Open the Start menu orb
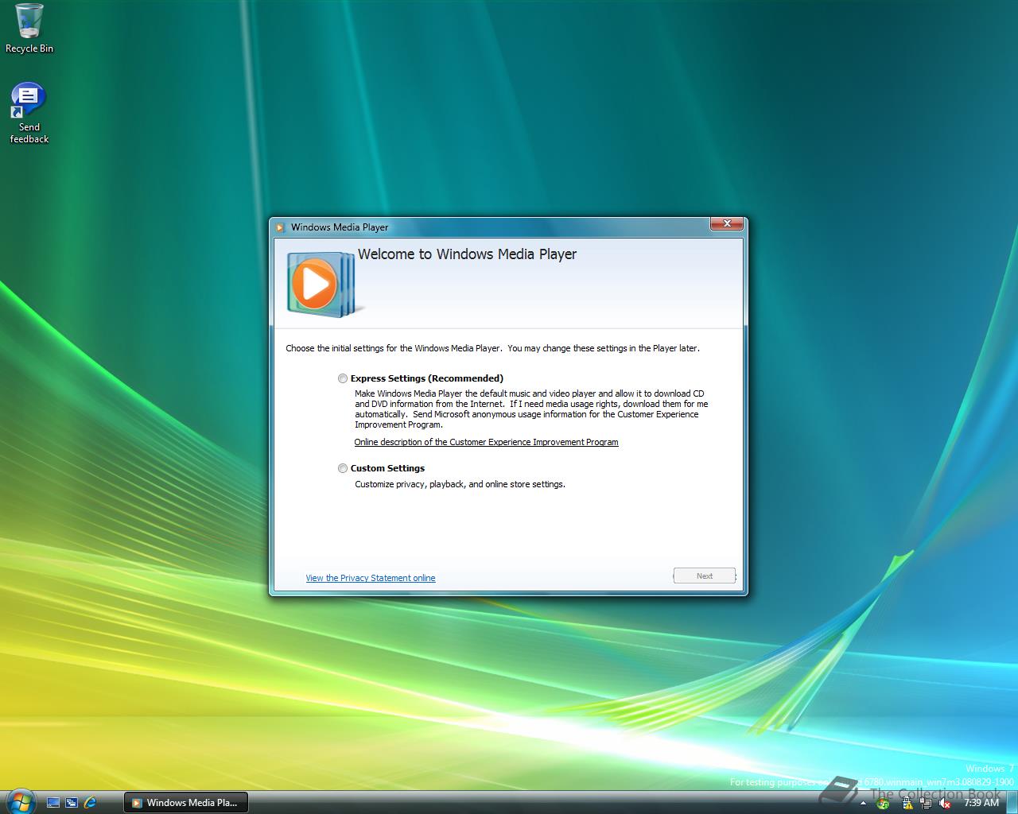Screen dimensions: 1018x814 [20, 800]
